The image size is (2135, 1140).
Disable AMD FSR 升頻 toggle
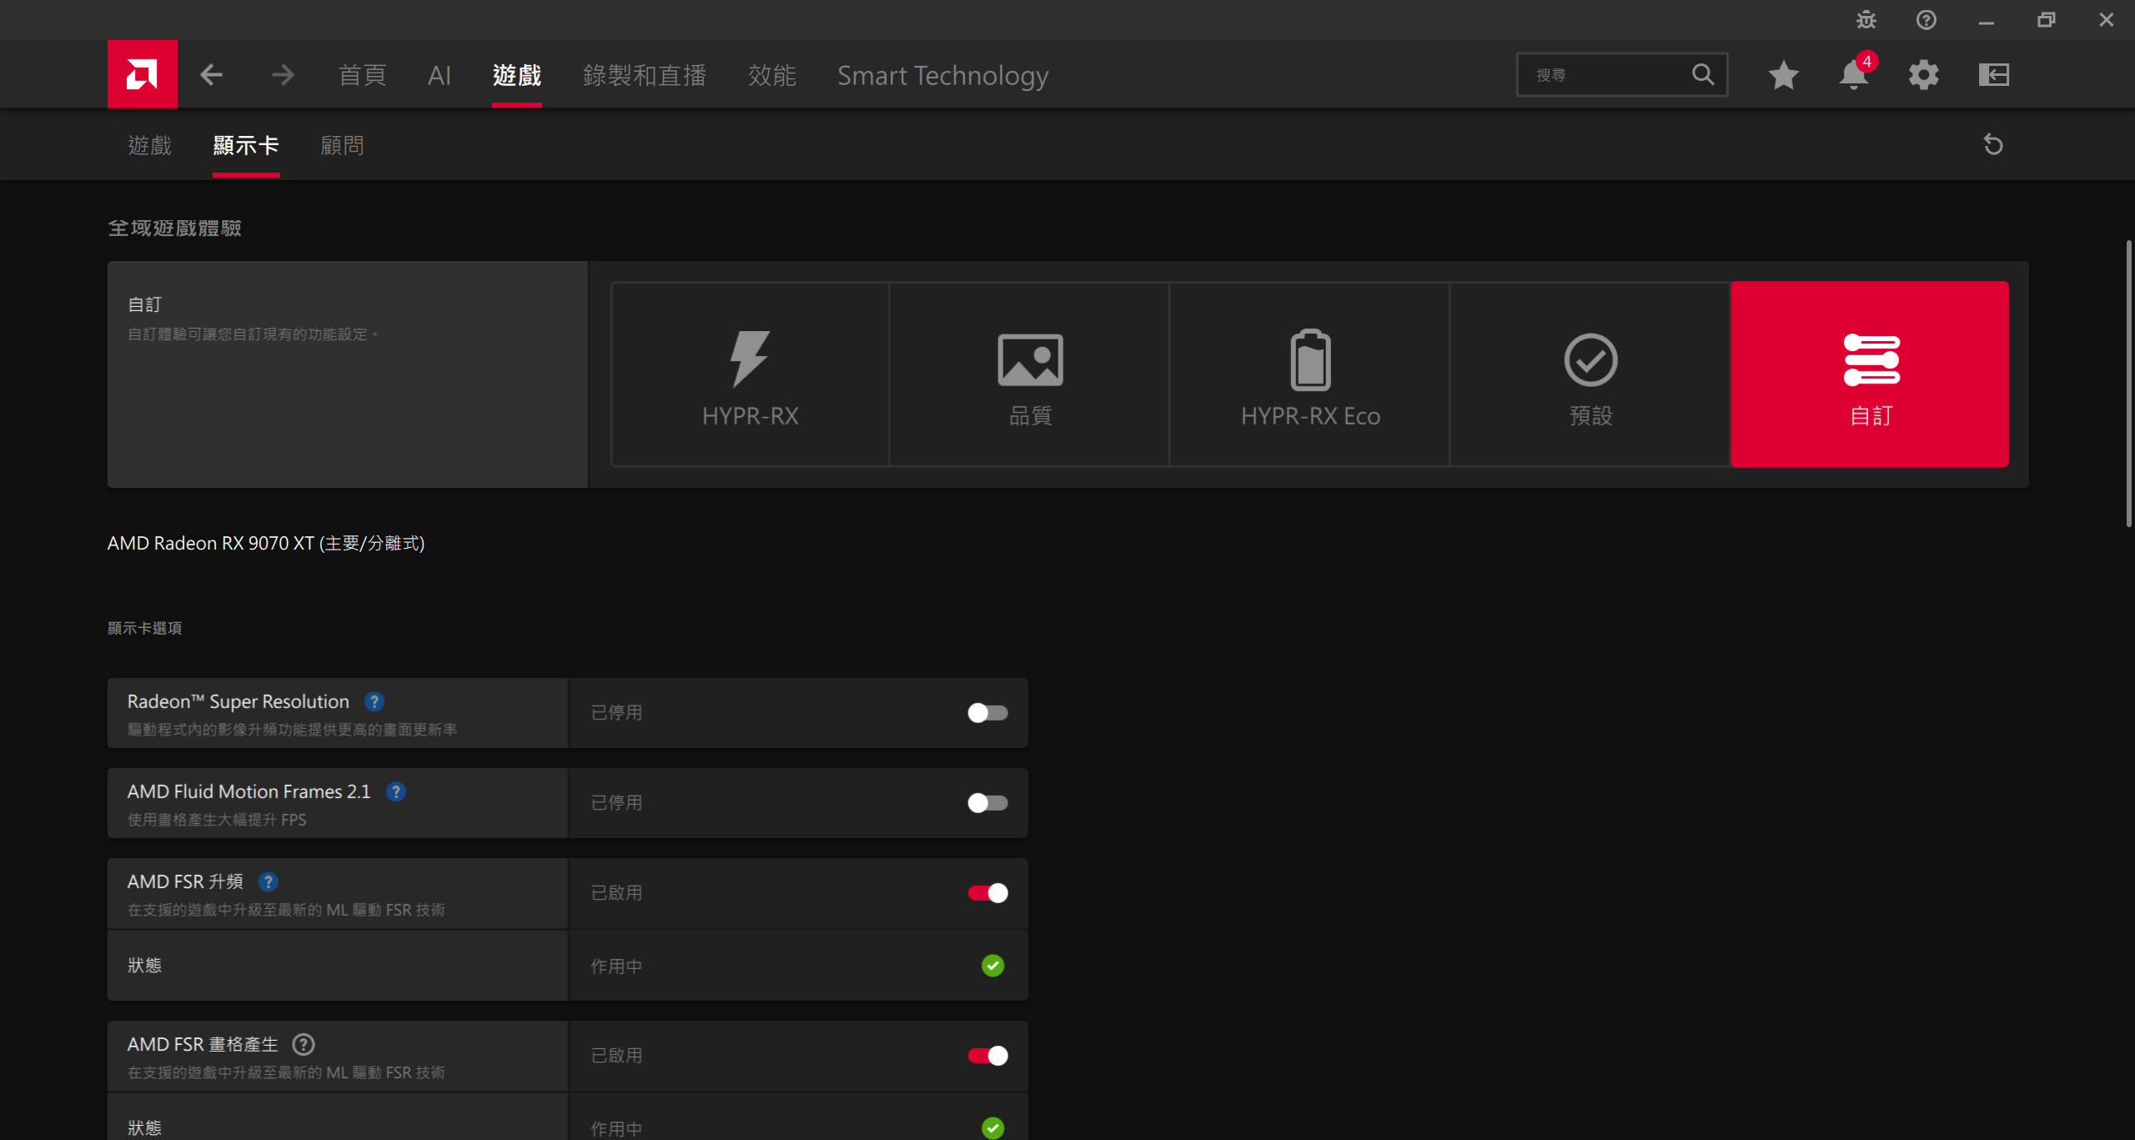click(987, 893)
